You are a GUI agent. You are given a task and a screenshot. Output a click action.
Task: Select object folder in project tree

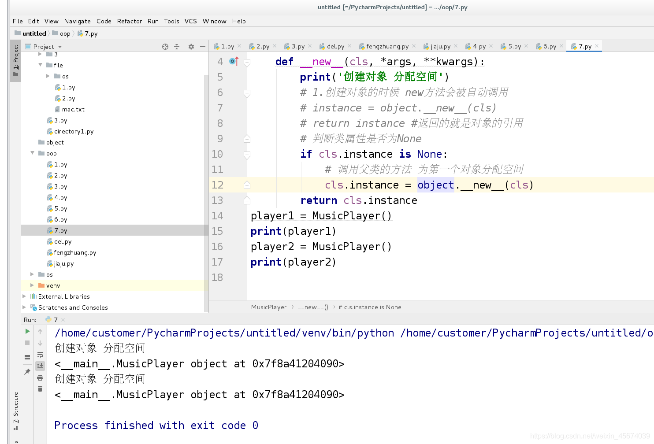click(55, 142)
